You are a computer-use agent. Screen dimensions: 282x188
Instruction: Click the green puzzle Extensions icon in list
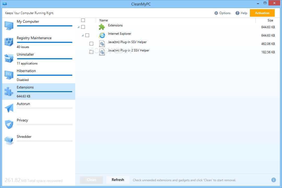point(102,27)
